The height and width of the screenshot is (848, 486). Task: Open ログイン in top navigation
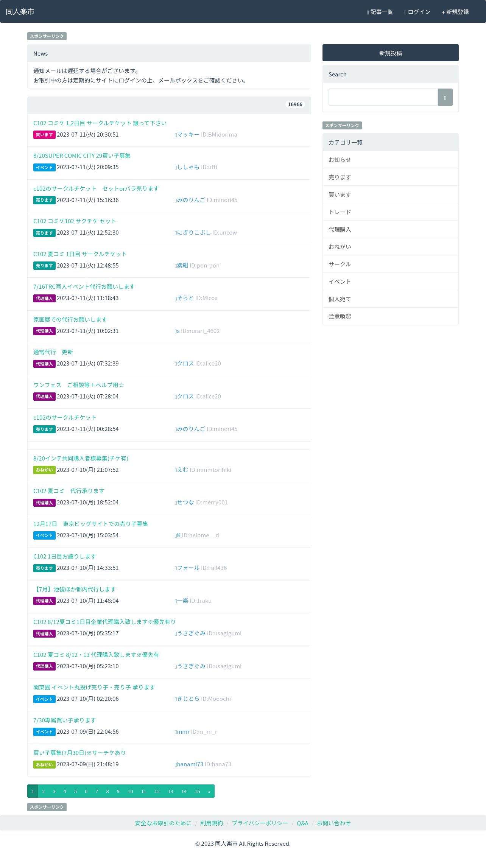(x=417, y=12)
